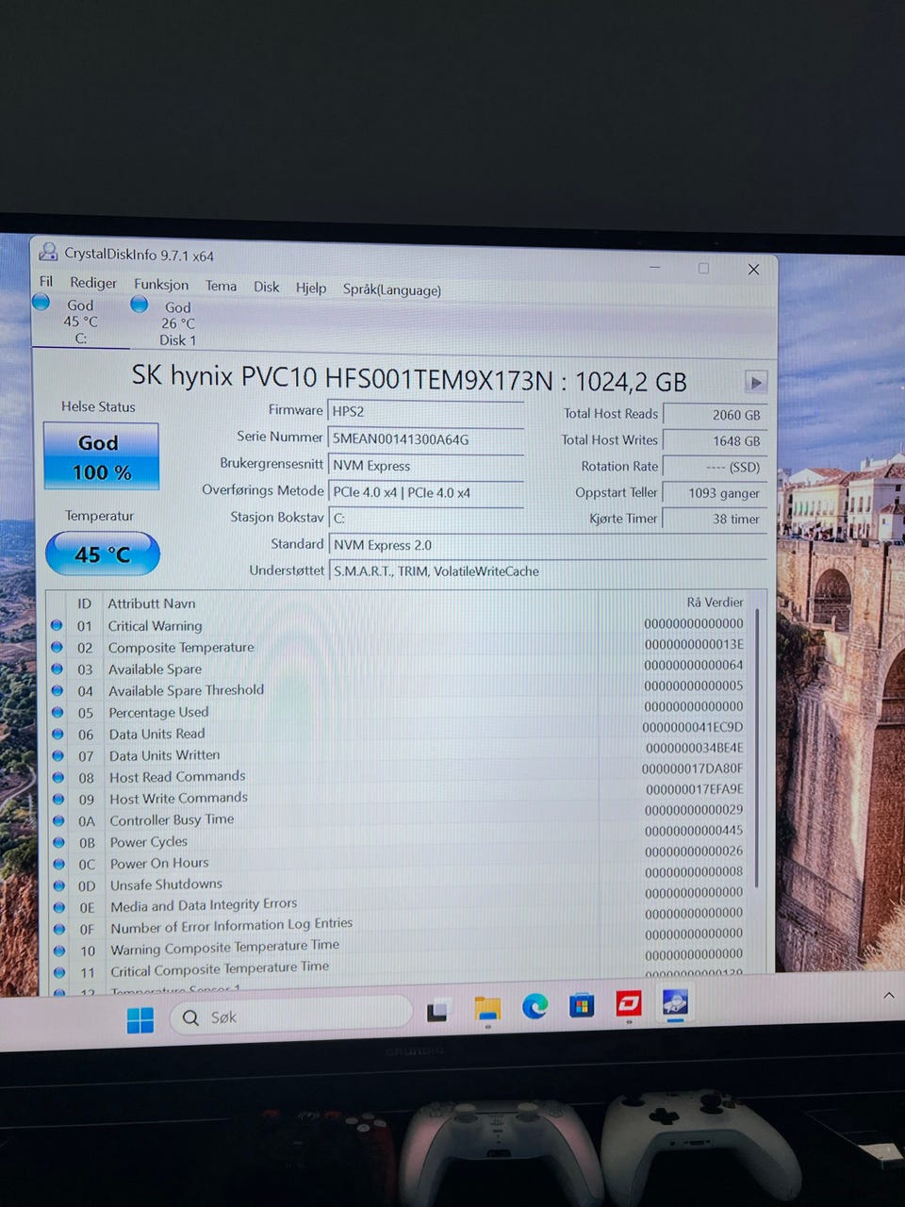
Task: Click the NVM Express interface field
Action: (426, 465)
